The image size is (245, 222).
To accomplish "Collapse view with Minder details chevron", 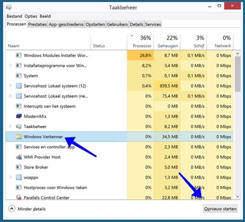I will pyautogui.click(x=11, y=209).
